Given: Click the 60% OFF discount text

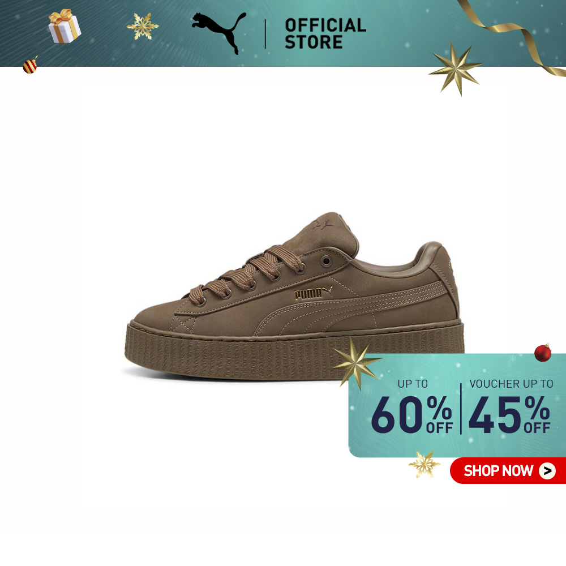Looking at the screenshot, I should coord(412,415).
